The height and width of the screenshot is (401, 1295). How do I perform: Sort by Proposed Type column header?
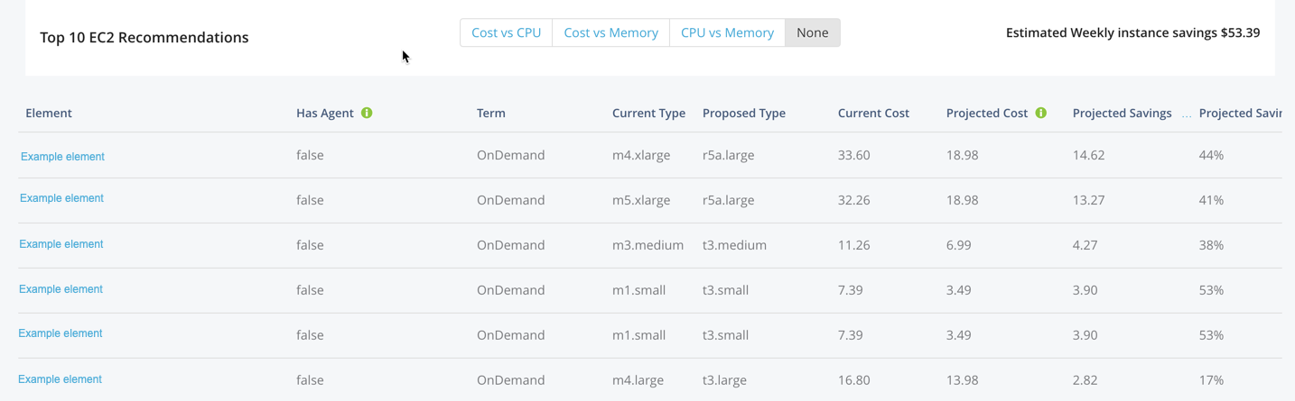pos(744,113)
